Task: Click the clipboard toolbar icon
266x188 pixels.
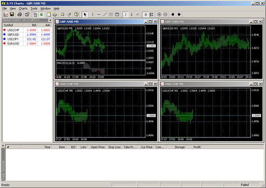Action: 35,15
